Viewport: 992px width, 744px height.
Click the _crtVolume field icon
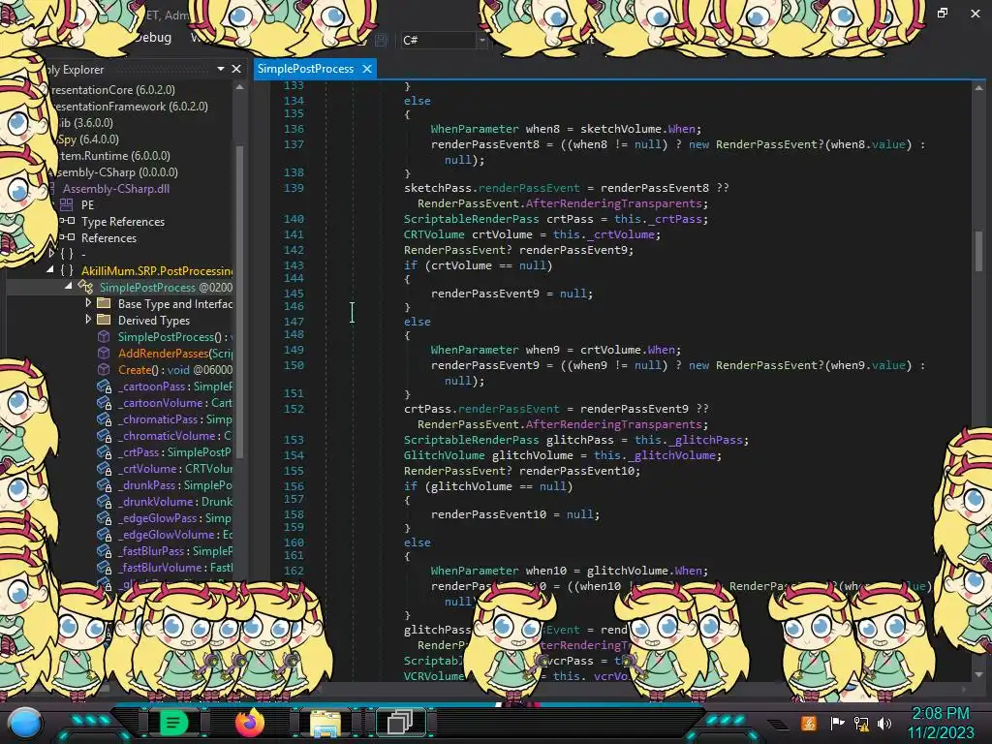click(x=105, y=469)
